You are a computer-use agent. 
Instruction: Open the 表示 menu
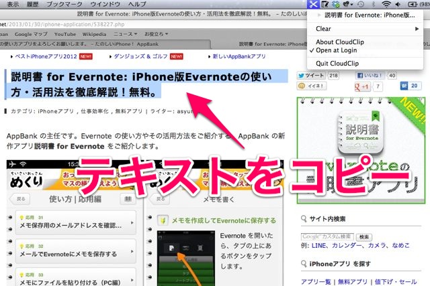(13, 4)
